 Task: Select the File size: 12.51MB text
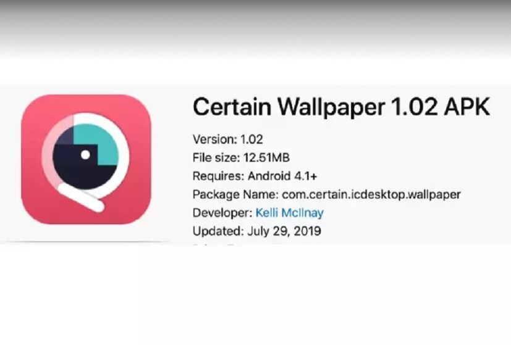[x=241, y=158]
